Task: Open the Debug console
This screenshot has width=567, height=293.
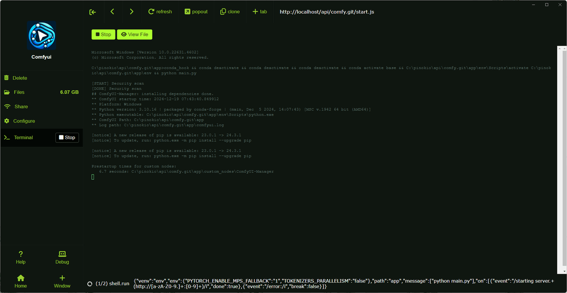Action: [x=62, y=257]
